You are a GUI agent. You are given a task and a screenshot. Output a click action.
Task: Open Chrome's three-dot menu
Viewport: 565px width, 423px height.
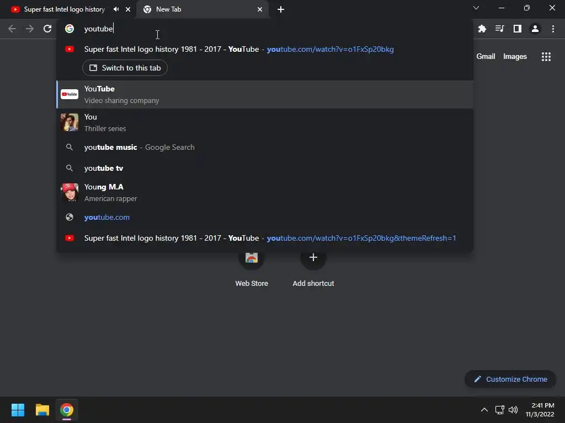tap(553, 29)
